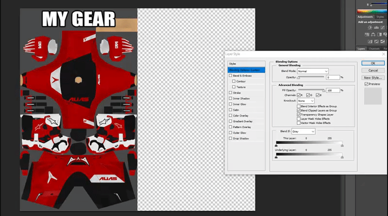Click Underlying Layer black point slider
This screenshot has width=388, height=216.
[276, 157]
